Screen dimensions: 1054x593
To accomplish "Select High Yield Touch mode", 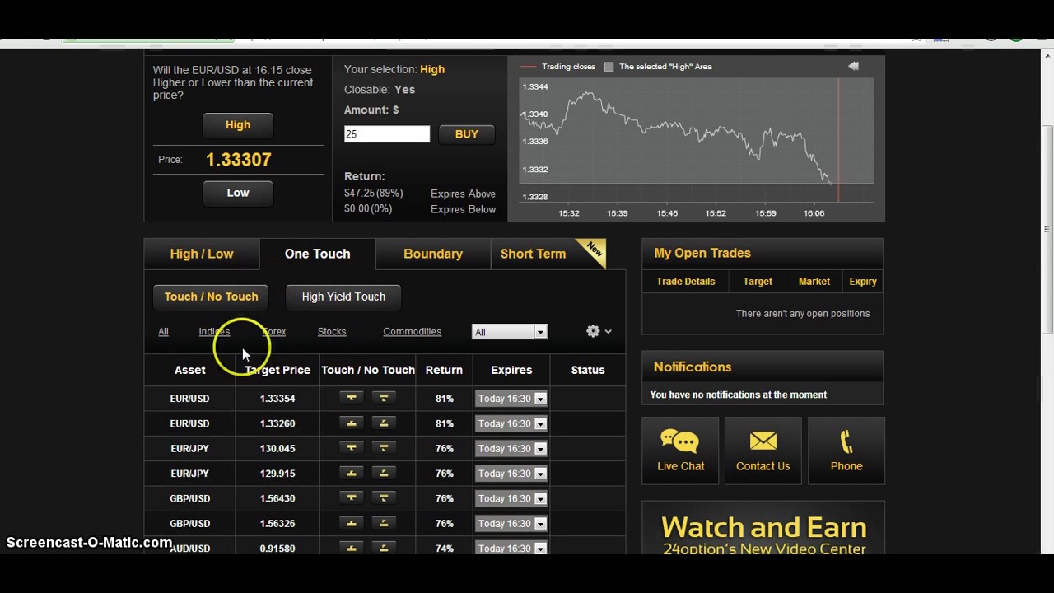I will click(x=343, y=296).
